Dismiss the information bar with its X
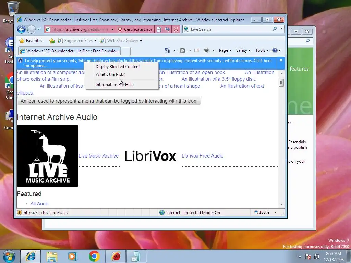 point(281,60)
